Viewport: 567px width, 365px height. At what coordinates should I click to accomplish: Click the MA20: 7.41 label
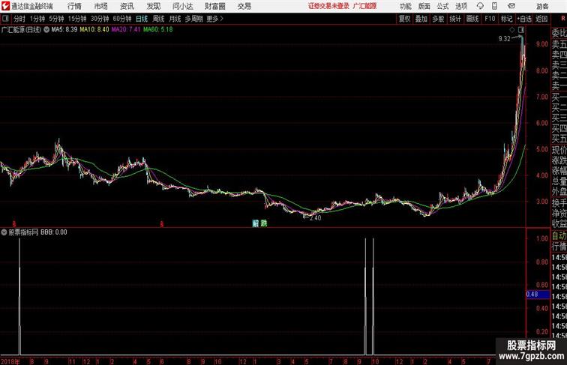click(x=126, y=30)
